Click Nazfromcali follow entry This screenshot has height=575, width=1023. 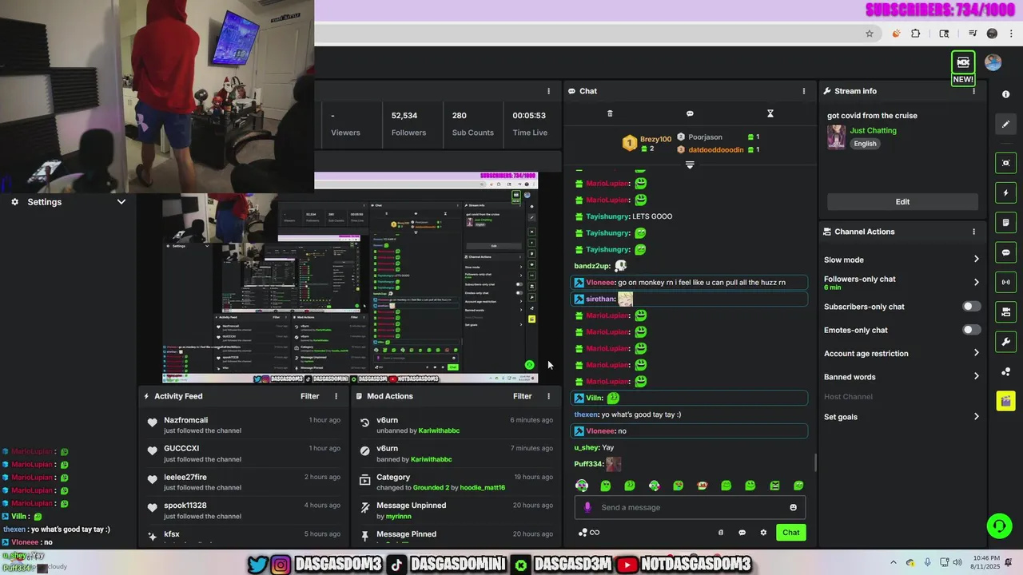244,425
